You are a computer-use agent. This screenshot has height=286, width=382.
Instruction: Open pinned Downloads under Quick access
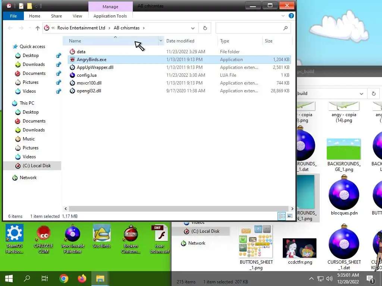tap(34, 64)
